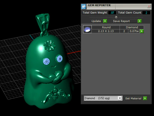Open the Diamond (3.52 spg) material dropdown
Screen dimensions: 154x116
[103, 98]
